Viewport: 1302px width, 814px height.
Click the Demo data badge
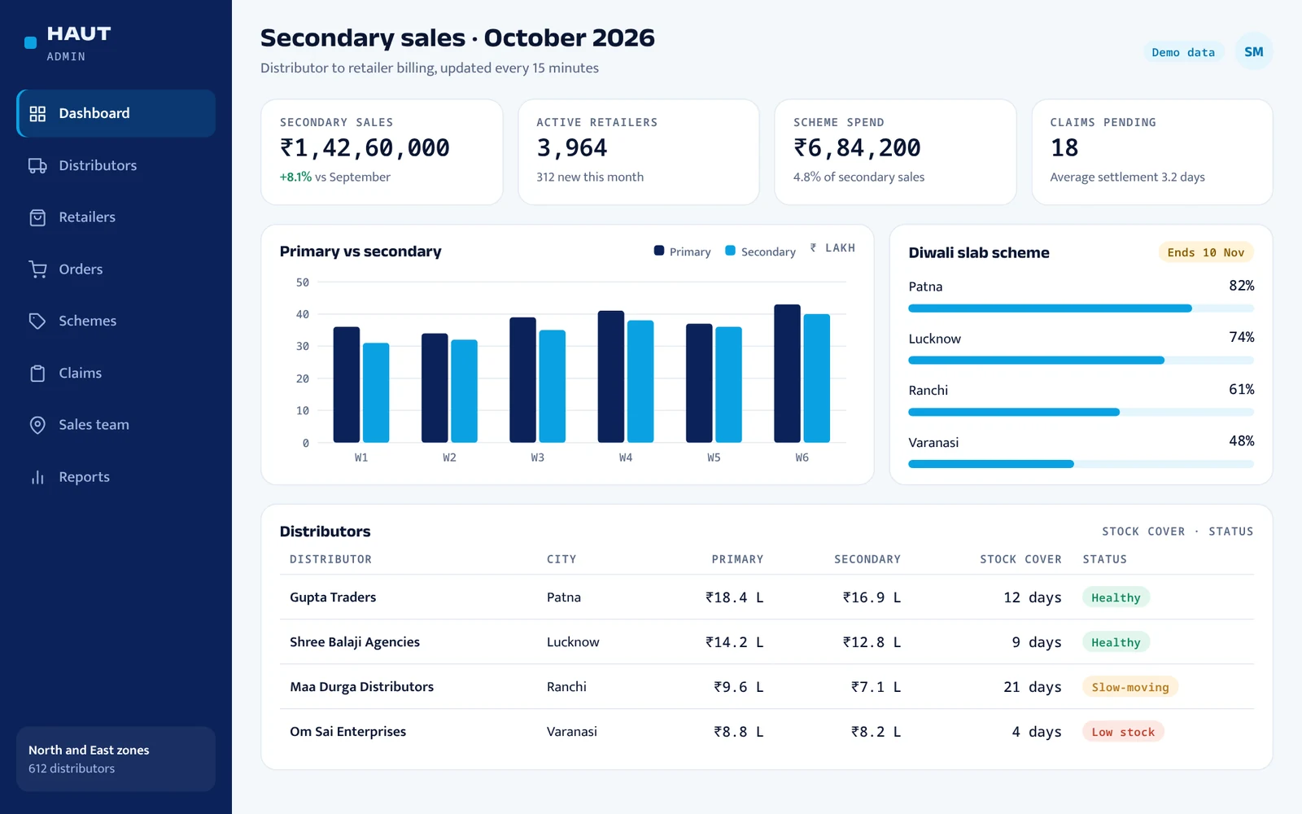click(x=1183, y=52)
